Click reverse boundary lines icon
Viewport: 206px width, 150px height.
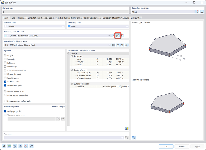tap(202, 12)
